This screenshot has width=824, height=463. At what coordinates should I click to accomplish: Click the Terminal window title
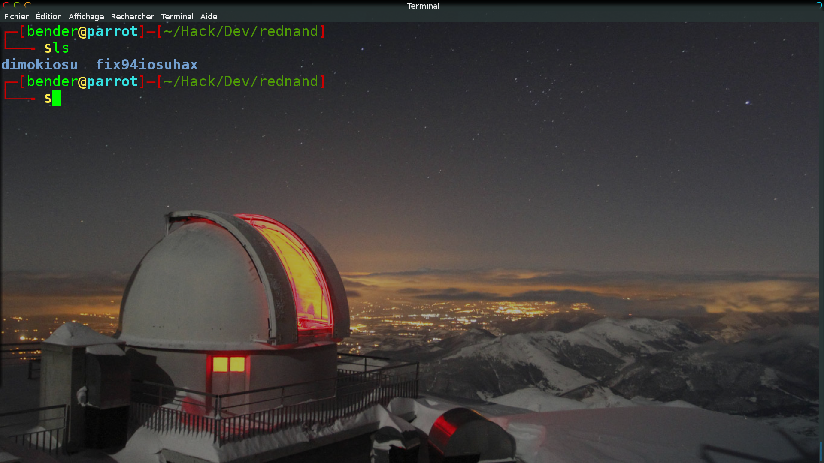coord(423,6)
